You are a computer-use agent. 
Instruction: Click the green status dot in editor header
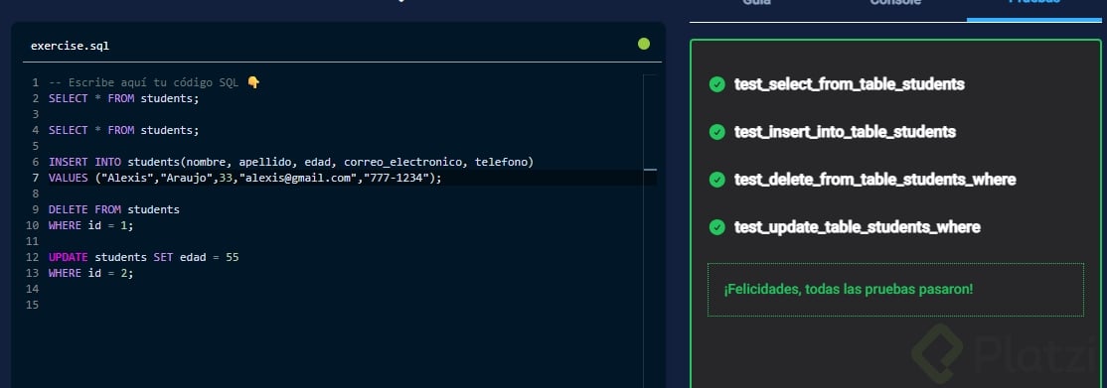pyautogui.click(x=644, y=44)
